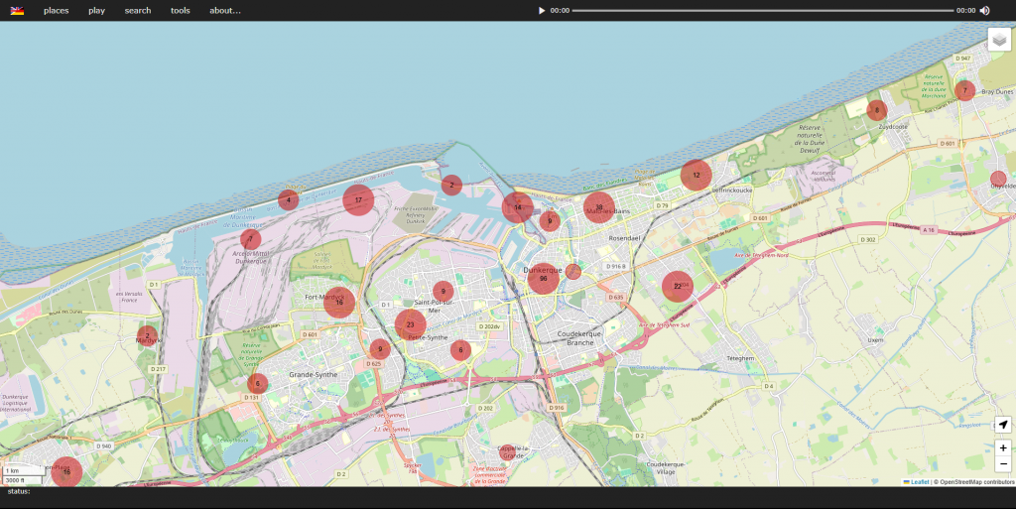Follow the Leaflet attribution link
The height and width of the screenshot is (509, 1016).
[919, 481]
